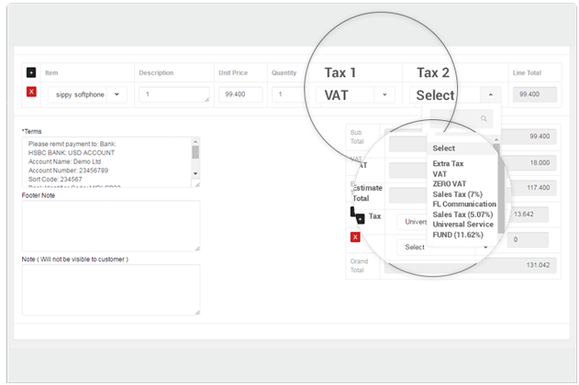Click the black add line item icon
The image size is (579, 385).
[x=31, y=72]
